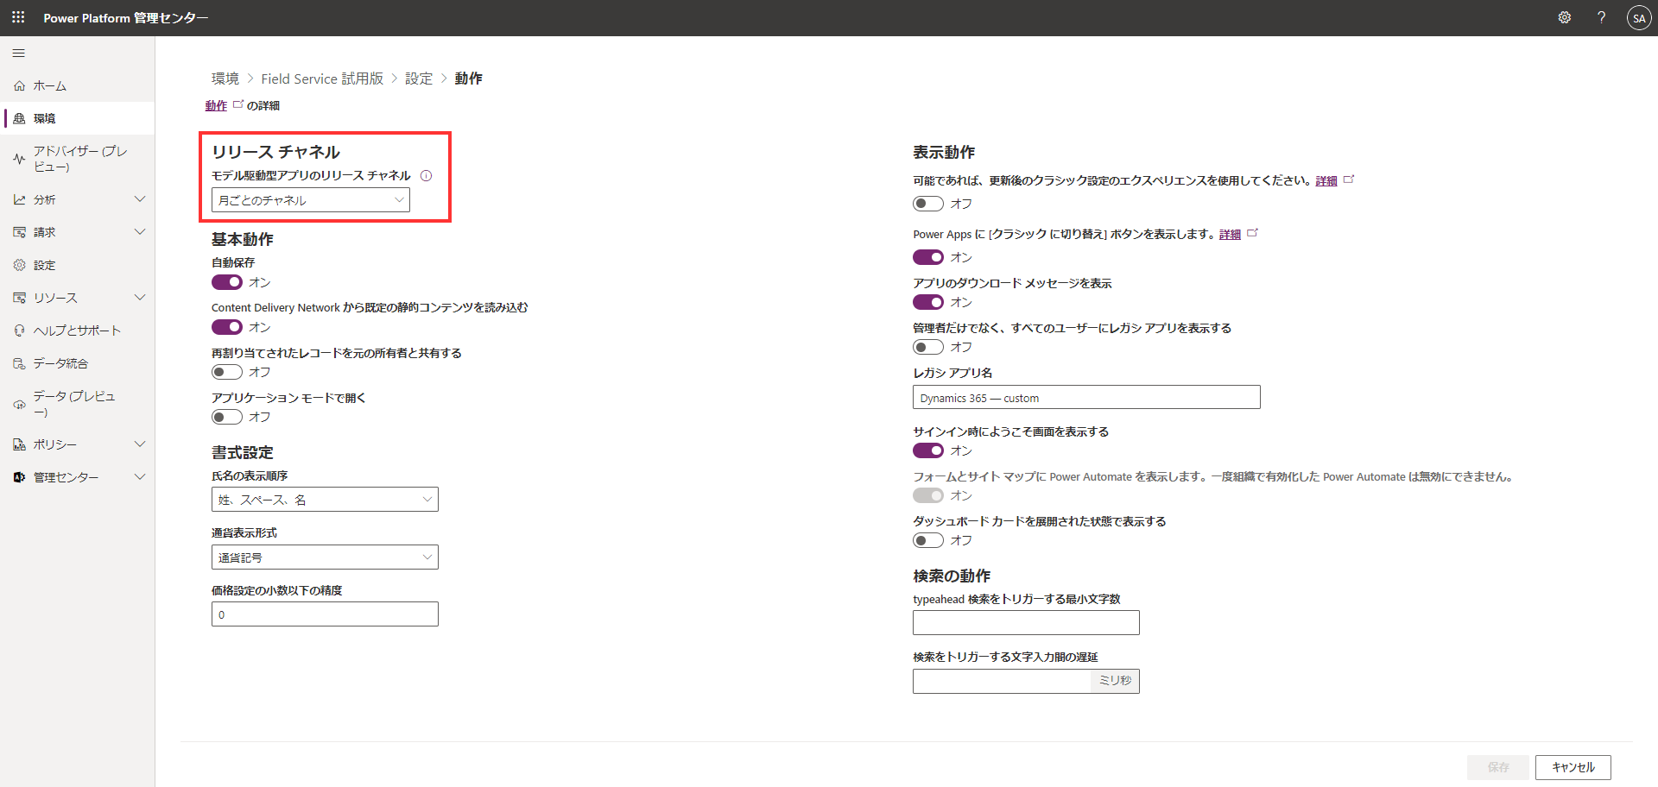Toggle アプリケーション モードで開く switch

[227, 417]
